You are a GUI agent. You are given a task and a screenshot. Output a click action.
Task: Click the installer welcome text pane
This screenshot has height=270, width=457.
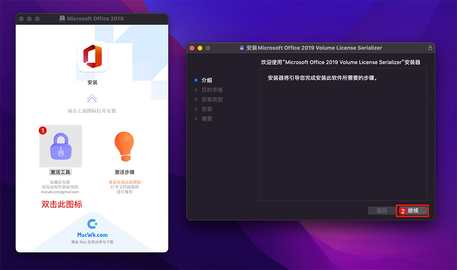(343, 135)
